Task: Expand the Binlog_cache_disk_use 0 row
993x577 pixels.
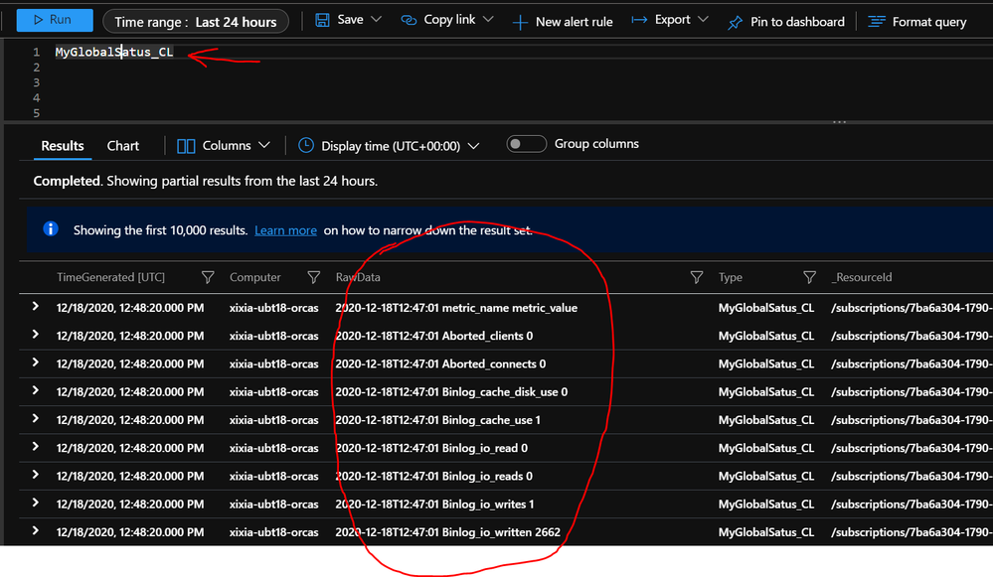Action: (x=36, y=391)
